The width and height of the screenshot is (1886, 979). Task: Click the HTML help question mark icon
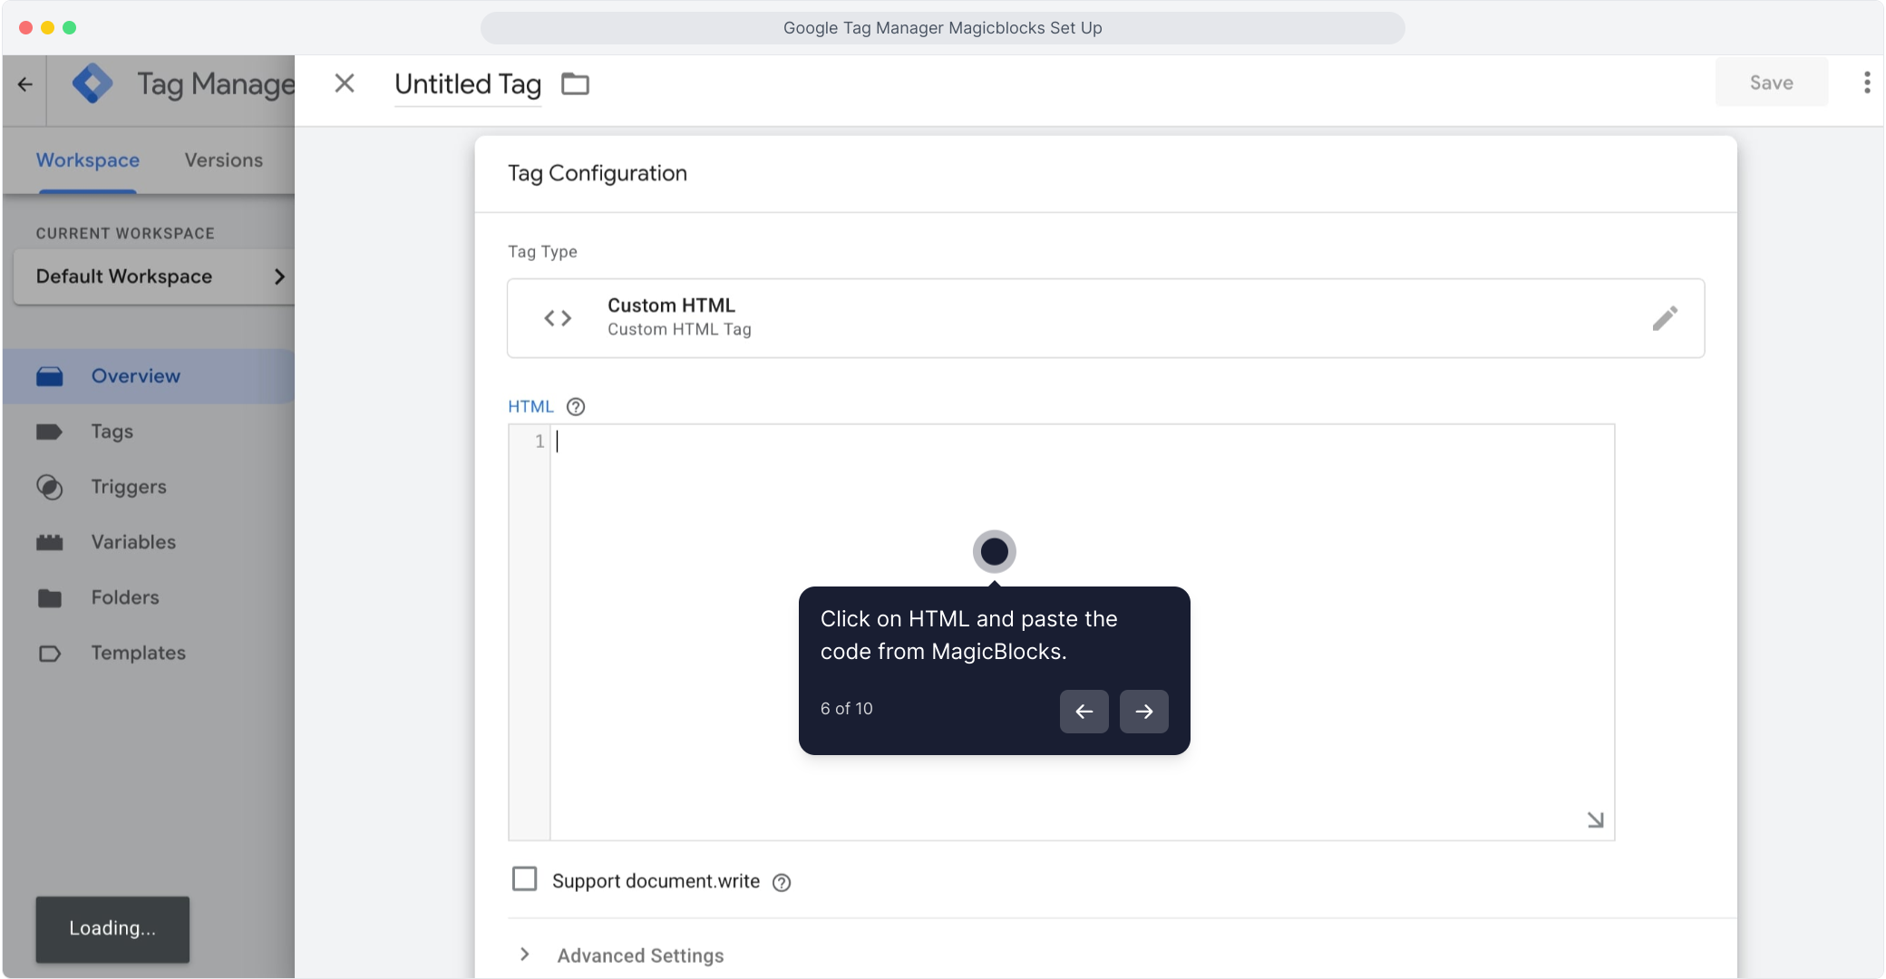point(576,407)
